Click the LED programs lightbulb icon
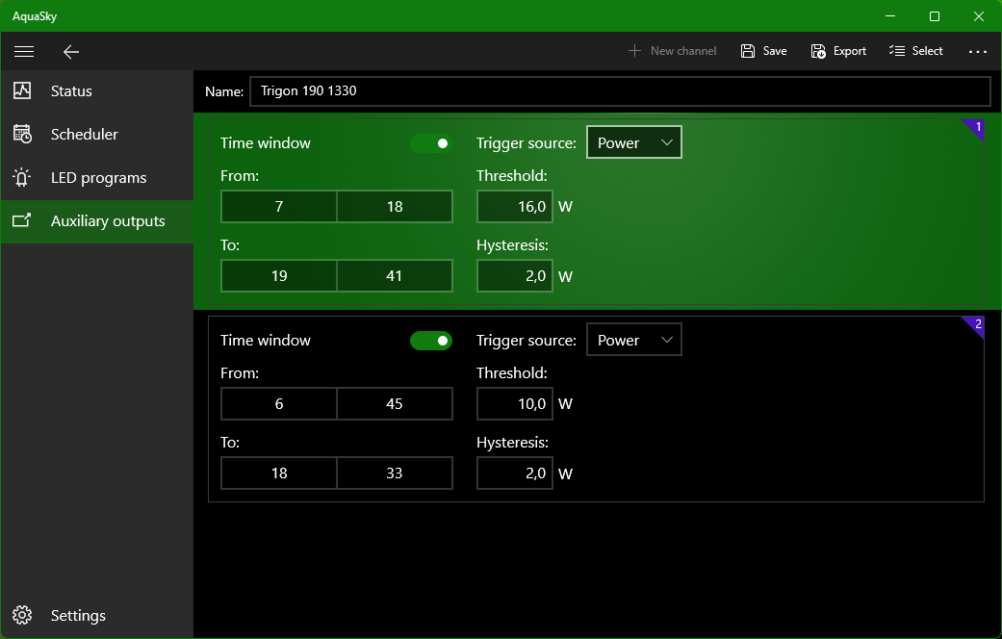Viewport: 1002px width, 639px height. point(22,177)
